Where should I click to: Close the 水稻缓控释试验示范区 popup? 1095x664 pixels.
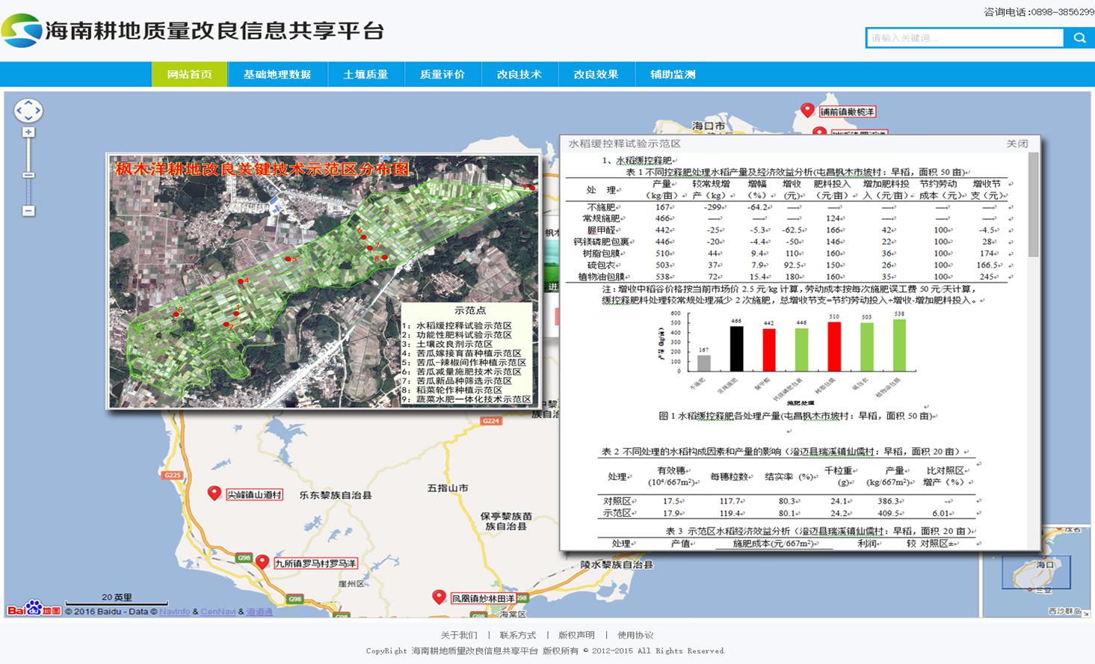[1017, 144]
